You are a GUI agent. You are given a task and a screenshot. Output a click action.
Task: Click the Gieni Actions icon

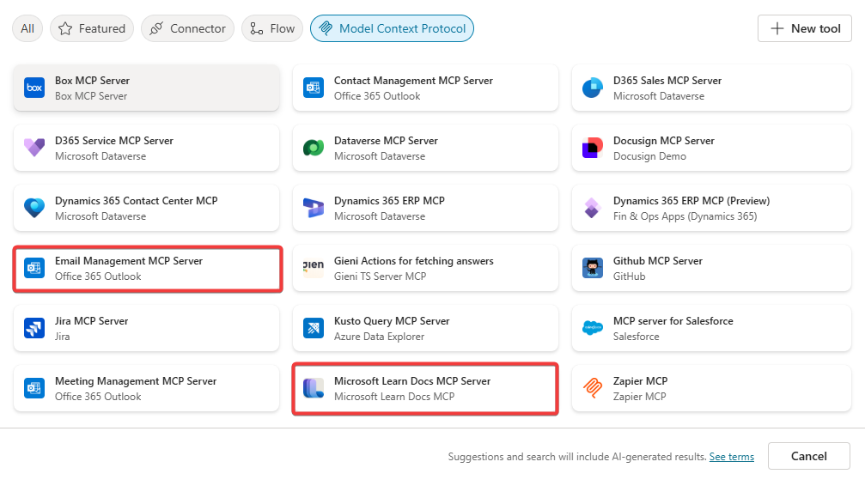(x=314, y=268)
